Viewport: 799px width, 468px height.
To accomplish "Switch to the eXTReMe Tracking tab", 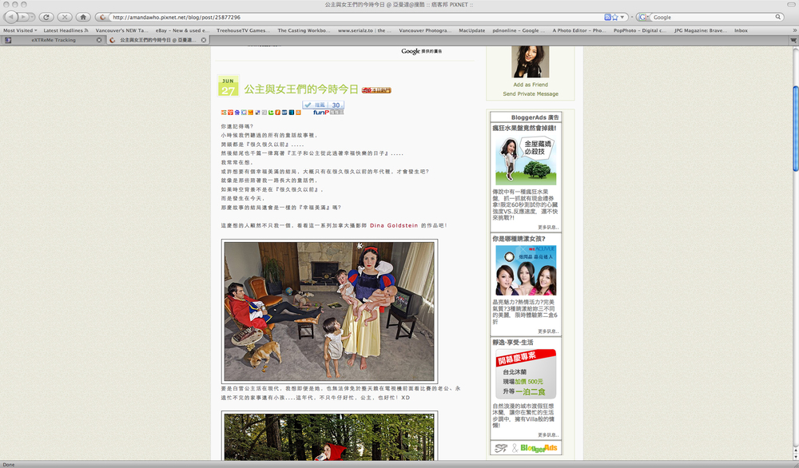I will 53,40.
